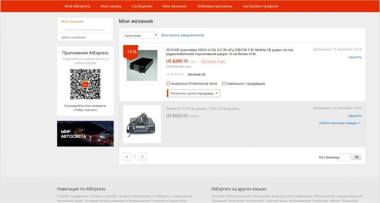The image size is (380, 203).
Task: Open Служба поддержки footer link
Action: pyautogui.click(x=73, y=196)
